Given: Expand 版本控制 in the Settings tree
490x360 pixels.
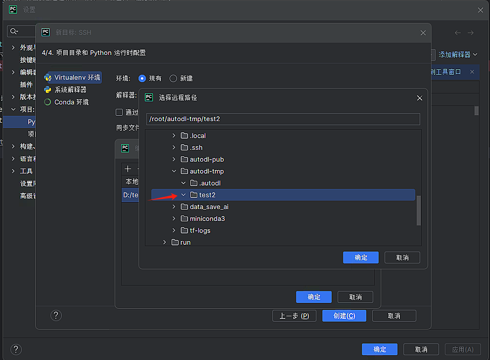Looking at the screenshot, I should [x=13, y=97].
